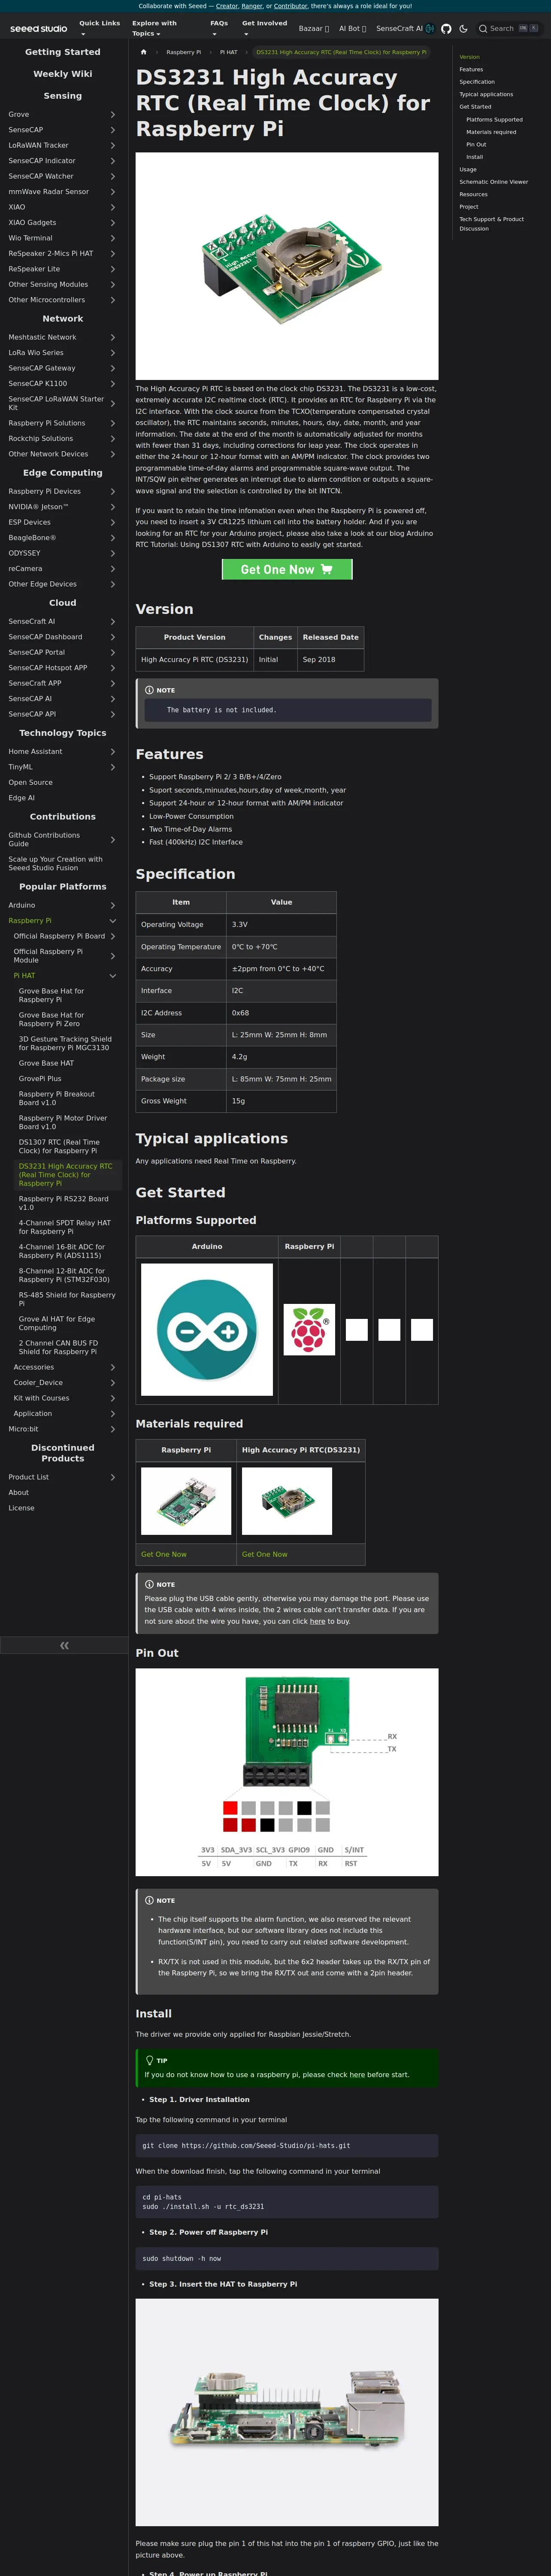The width and height of the screenshot is (551, 2576).
Task: Click the Creator link in top banner
Action: (x=227, y=6)
